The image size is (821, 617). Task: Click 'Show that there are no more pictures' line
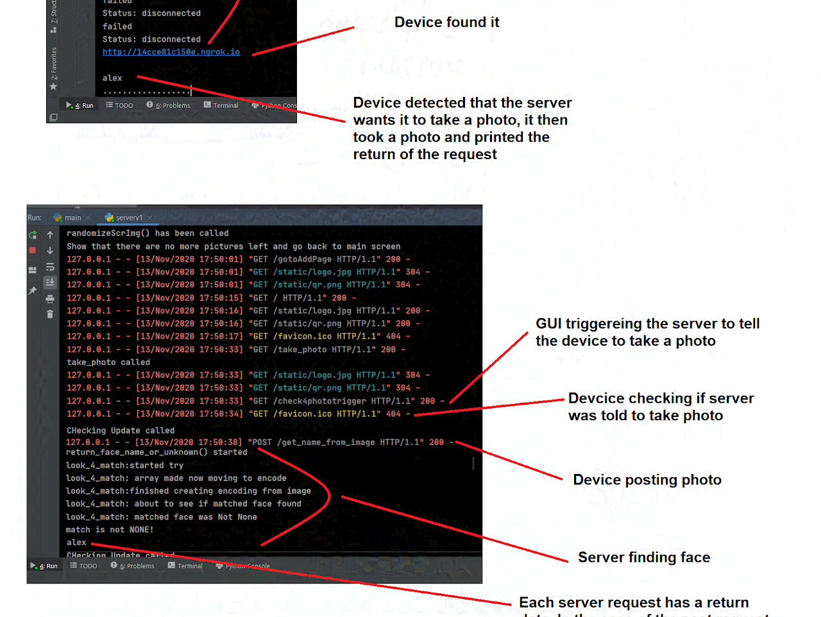point(233,246)
